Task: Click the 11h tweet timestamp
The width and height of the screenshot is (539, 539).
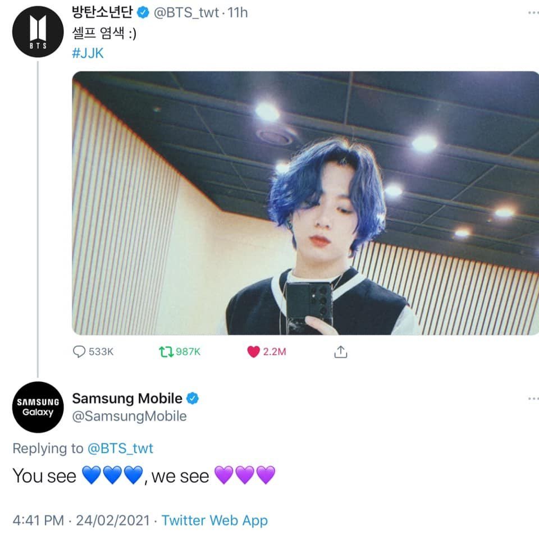Action: tap(237, 13)
